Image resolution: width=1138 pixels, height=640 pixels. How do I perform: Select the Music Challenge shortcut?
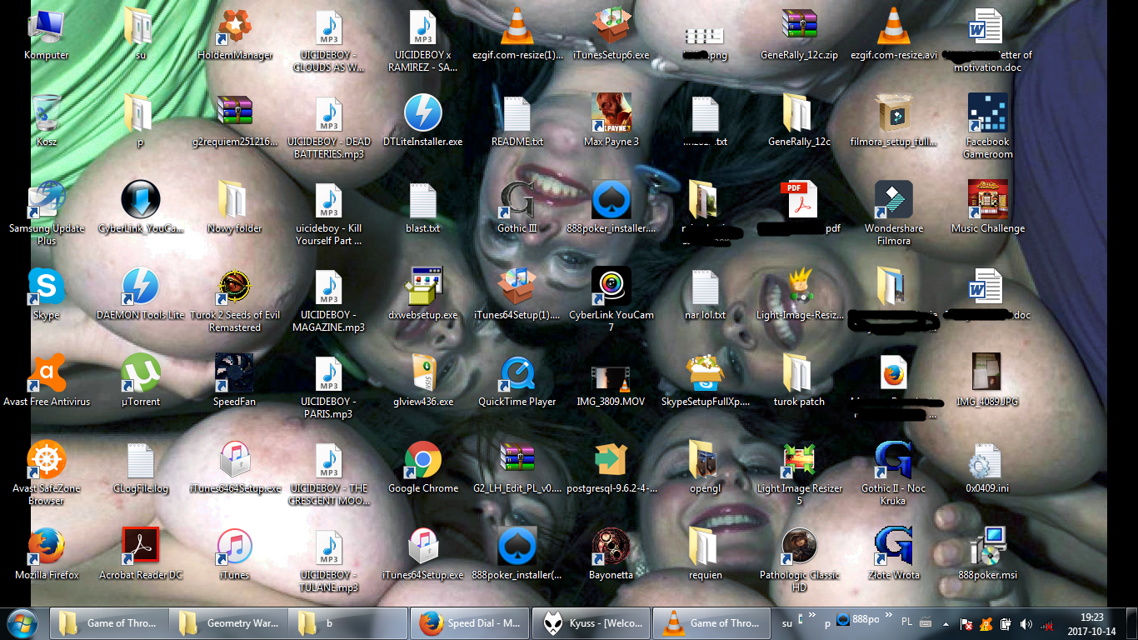click(x=988, y=207)
